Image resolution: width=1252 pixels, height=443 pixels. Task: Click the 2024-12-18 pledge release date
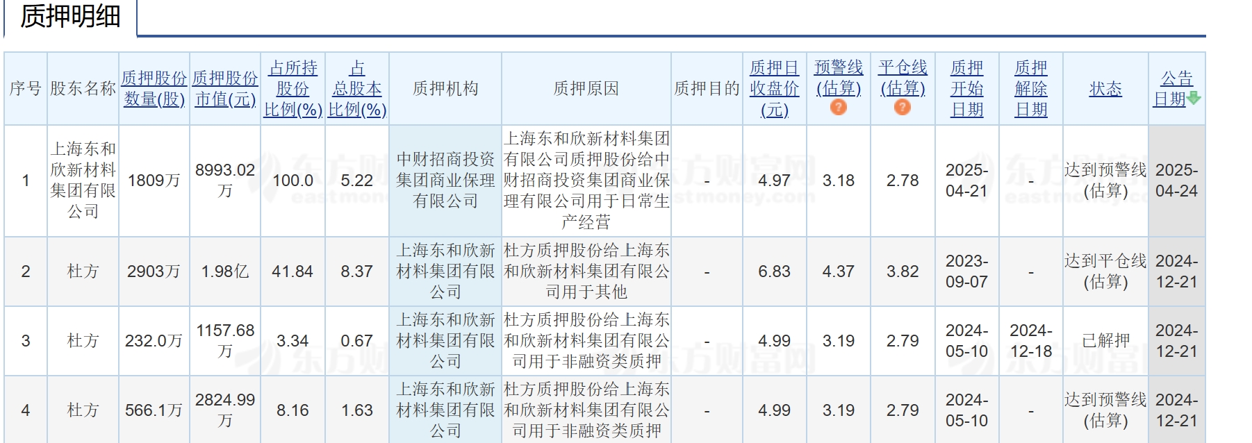[1031, 341]
